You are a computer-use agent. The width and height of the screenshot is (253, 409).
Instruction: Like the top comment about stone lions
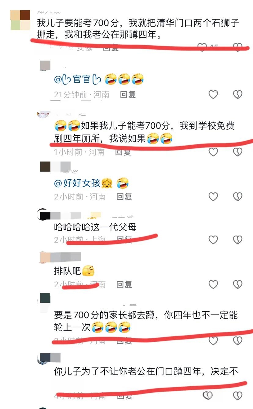point(202,47)
